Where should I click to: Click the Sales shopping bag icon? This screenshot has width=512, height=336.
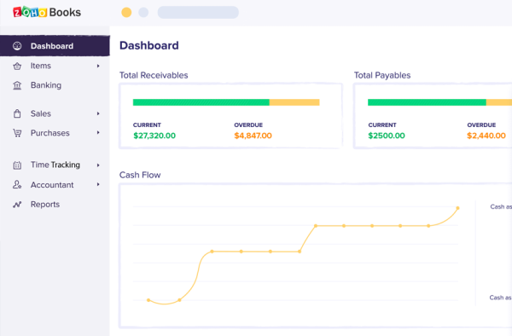coord(17,113)
